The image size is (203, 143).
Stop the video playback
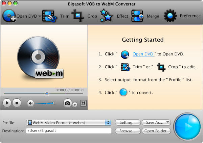[x=17, y=103]
